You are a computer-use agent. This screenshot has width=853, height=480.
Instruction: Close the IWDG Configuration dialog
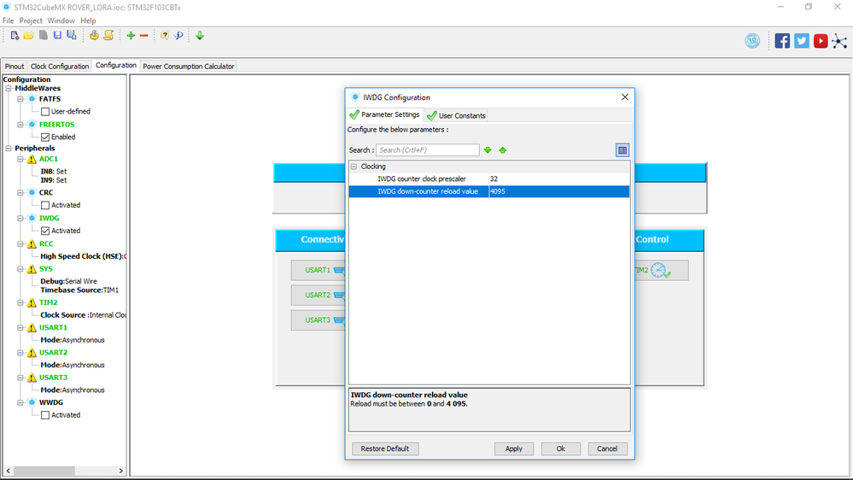pos(624,97)
